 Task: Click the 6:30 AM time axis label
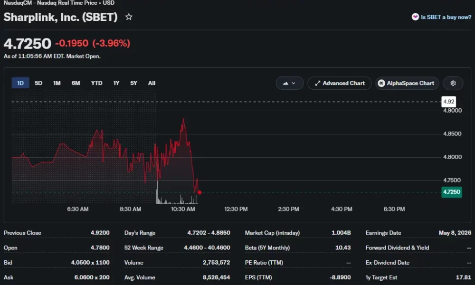[78, 209]
